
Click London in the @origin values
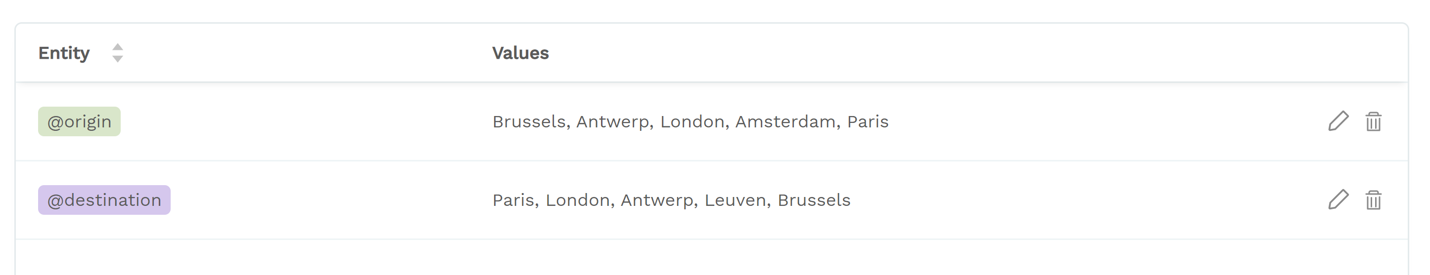(692, 121)
